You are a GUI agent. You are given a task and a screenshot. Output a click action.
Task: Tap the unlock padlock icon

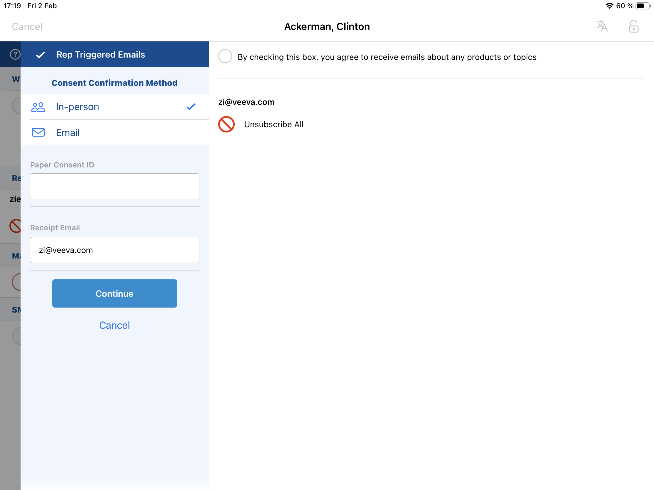[633, 26]
